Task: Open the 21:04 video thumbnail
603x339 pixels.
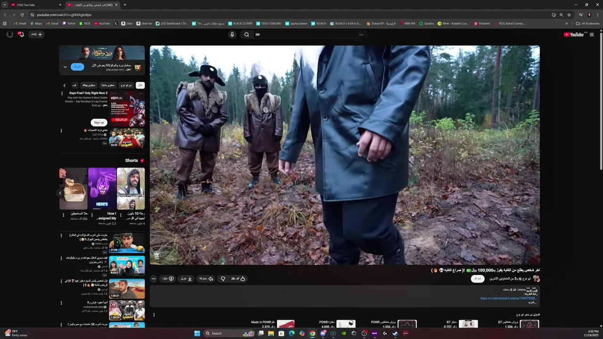Action: click(x=127, y=243)
